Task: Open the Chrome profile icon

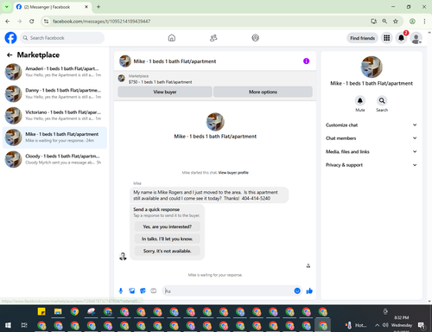Action: pyautogui.click(x=412, y=21)
